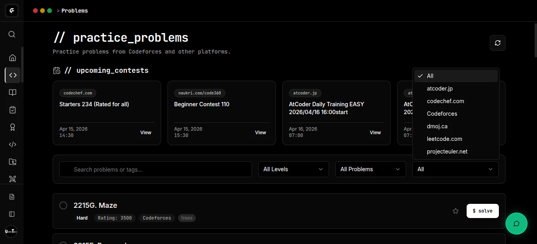This screenshot has height=244, width=537.
Task: Click the search magnifier icon in sidebar
Action: (x=12, y=34)
